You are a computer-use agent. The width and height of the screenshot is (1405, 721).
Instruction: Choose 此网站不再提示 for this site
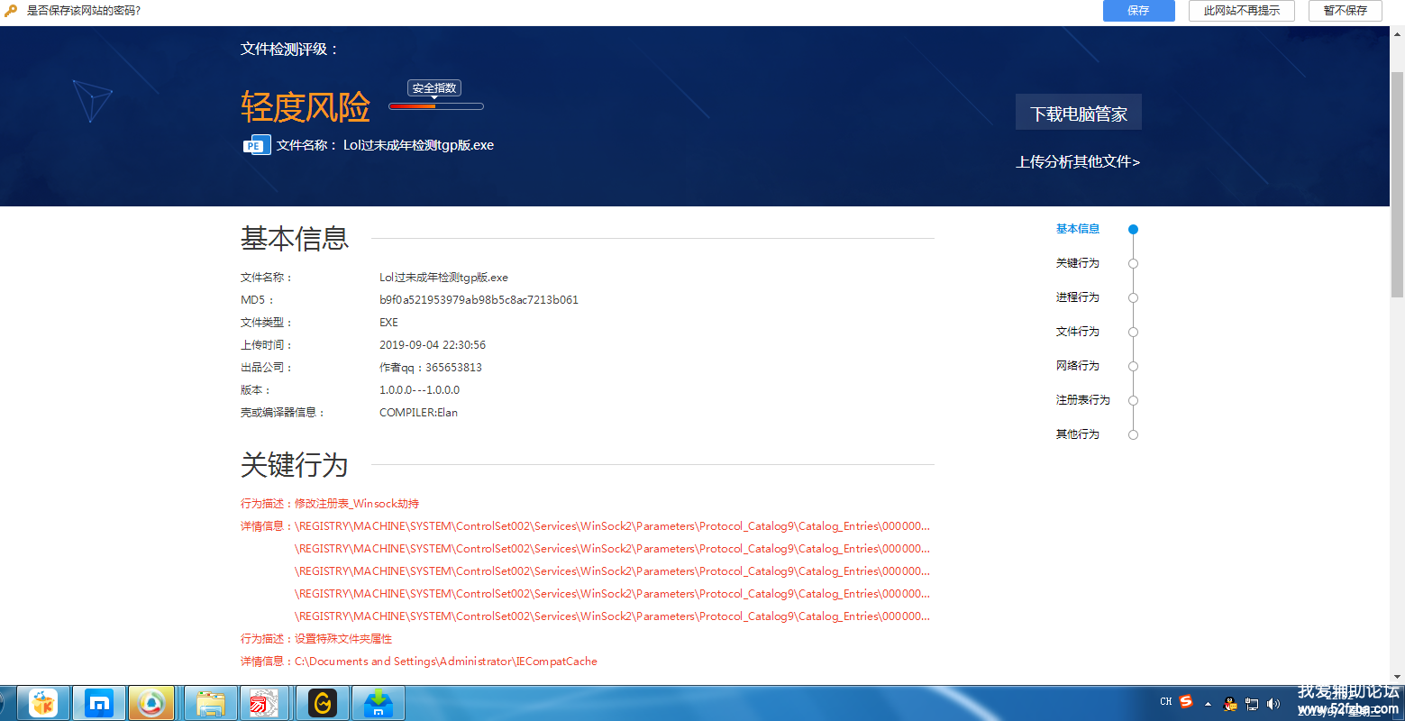[1241, 11]
